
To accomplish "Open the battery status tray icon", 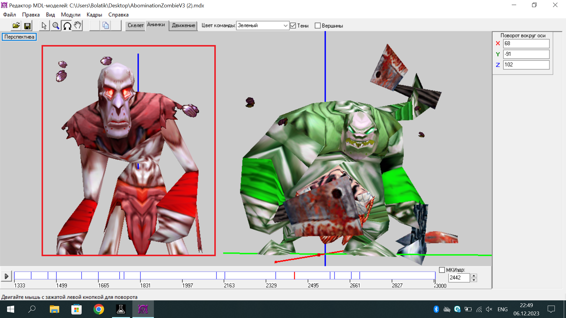I will tap(468, 309).
